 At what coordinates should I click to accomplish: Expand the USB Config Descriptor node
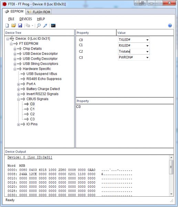point(15,59)
